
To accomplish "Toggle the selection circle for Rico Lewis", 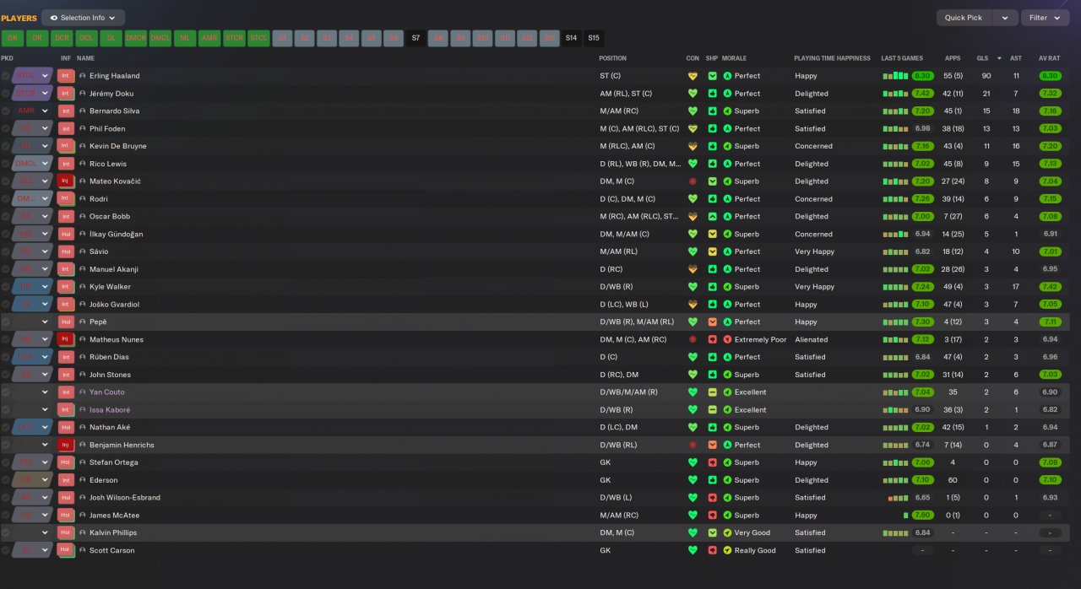I will [x=6, y=164].
